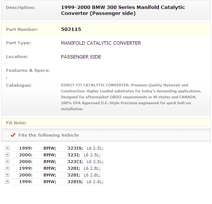Click L6 2.5L engine of 323IS row
The width and height of the screenshot is (212, 204).
click(95, 148)
